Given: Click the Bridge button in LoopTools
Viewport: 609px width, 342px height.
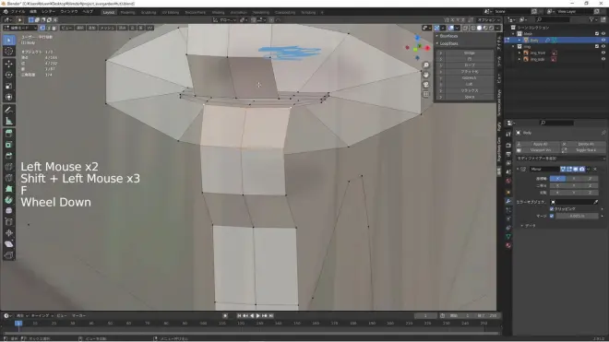Looking at the screenshot, I should pos(469,53).
